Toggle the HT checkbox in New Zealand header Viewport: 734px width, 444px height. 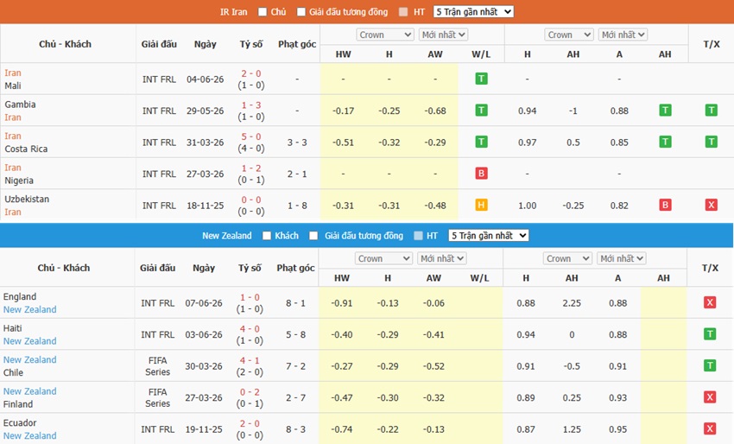click(419, 236)
